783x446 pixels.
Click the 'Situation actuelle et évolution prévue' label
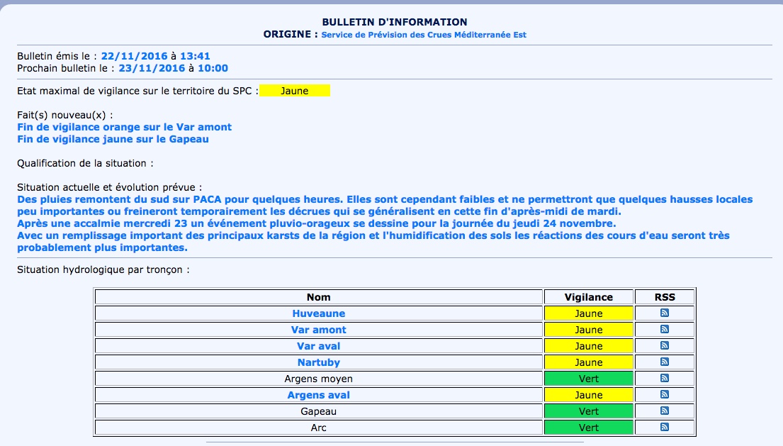[109, 187]
